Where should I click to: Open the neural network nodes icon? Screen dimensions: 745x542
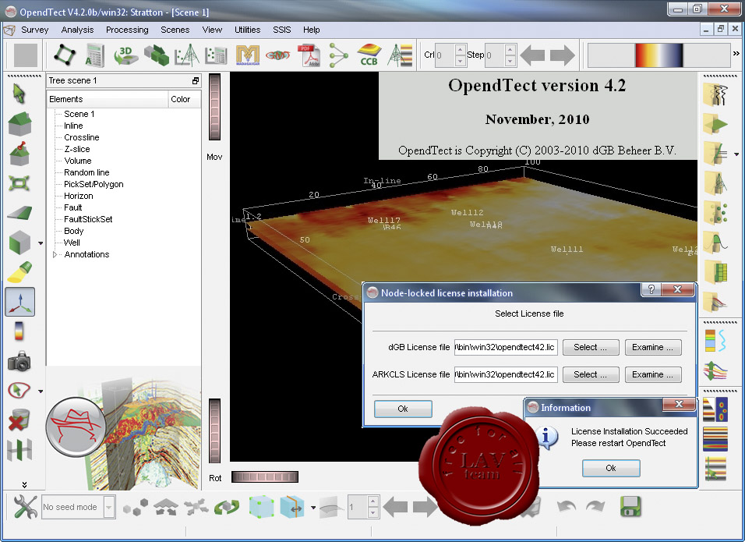point(339,55)
